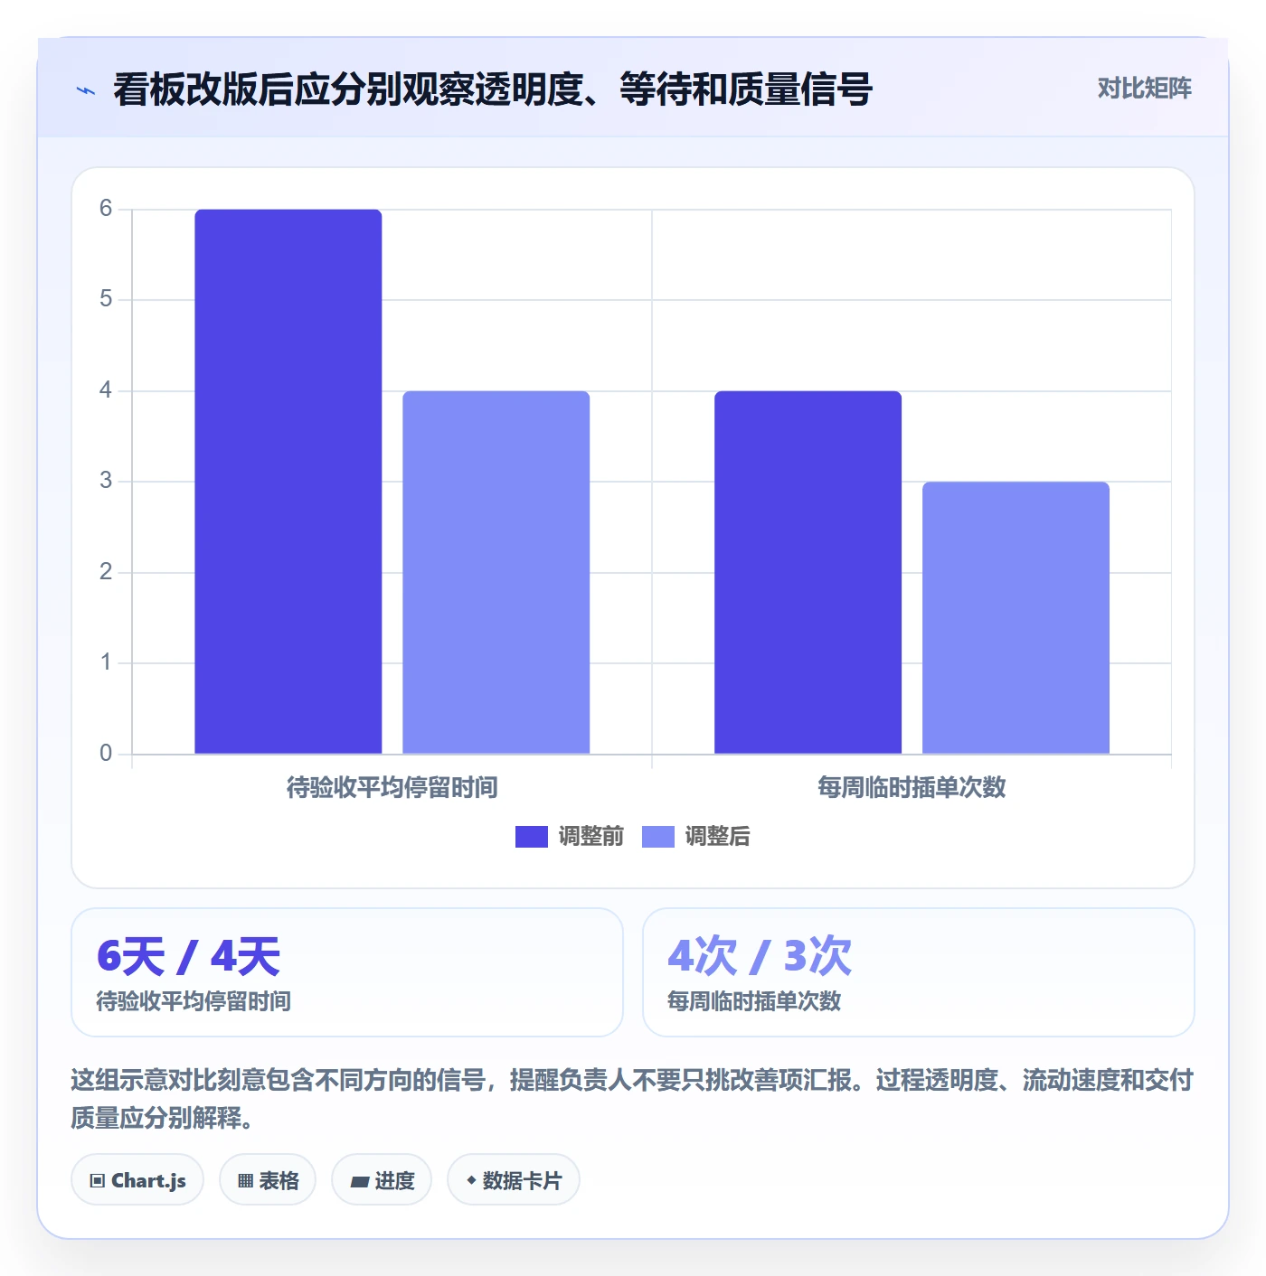
Task: Select the 表格 tag
Action: point(268,1180)
